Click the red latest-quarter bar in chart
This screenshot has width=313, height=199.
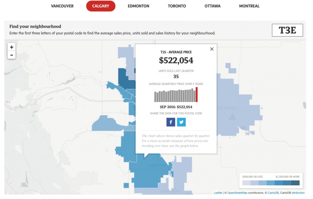197,95
